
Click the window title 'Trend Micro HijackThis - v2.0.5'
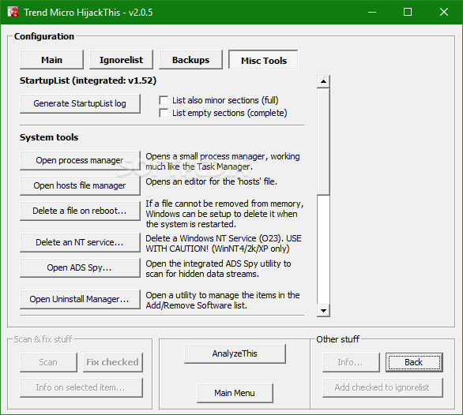(x=88, y=13)
